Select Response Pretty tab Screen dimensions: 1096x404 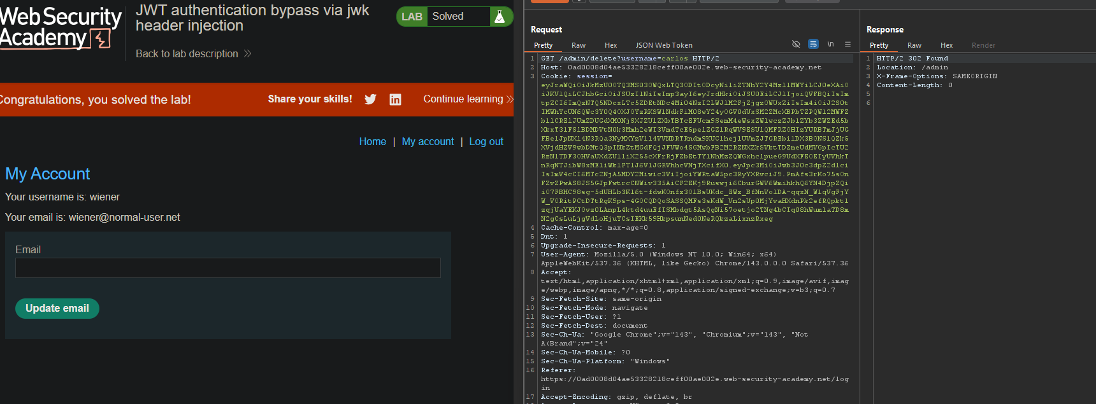pyautogui.click(x=879, y=45)
